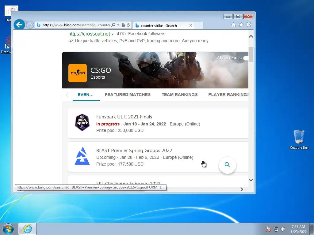Click the floating round search button
314x235 pixels.
[227, 165]
